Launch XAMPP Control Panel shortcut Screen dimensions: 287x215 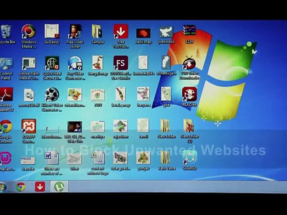coord(29,126)
